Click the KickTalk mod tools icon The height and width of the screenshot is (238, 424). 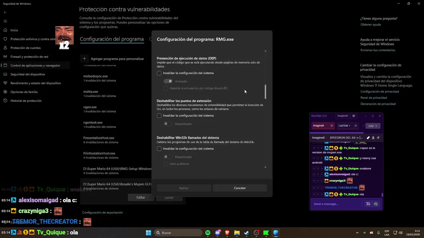pos(368,138)
